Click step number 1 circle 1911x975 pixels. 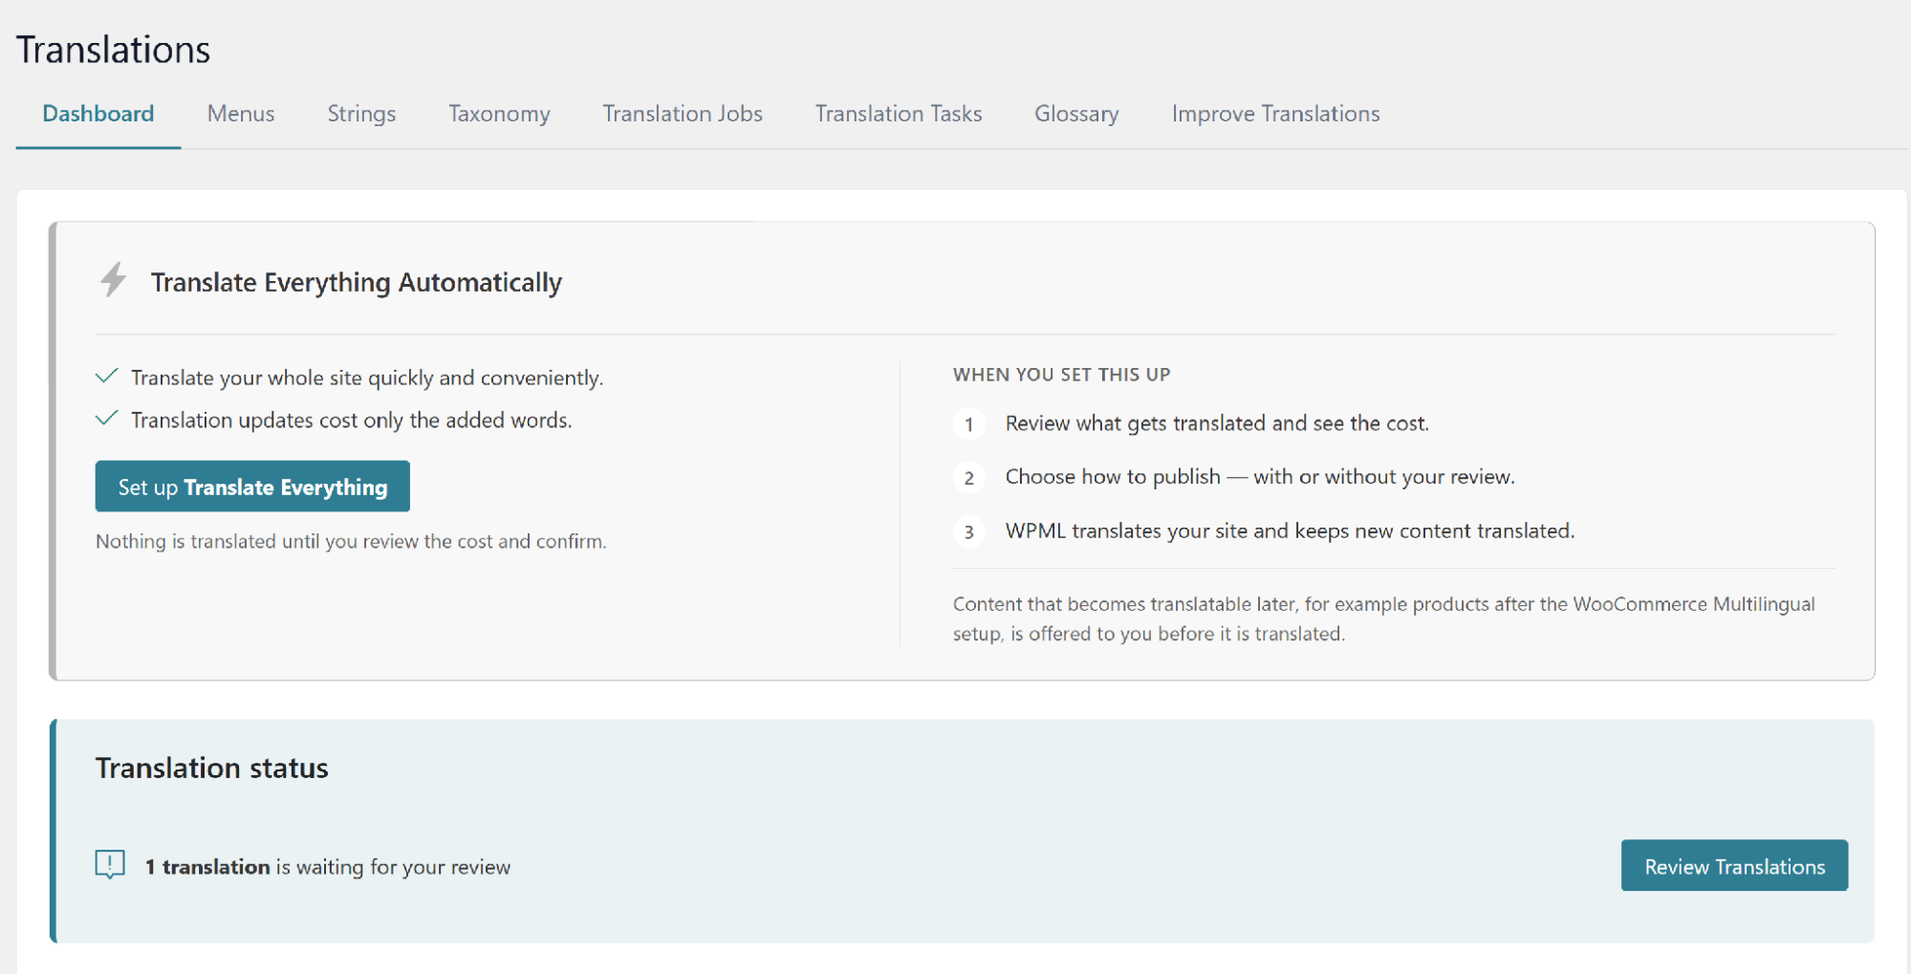click(x=968, y=423)
